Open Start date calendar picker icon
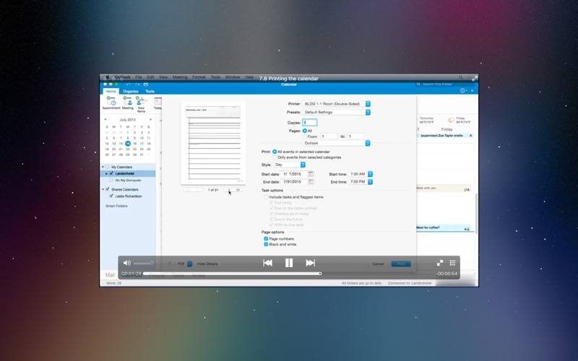 click(311, 174)
